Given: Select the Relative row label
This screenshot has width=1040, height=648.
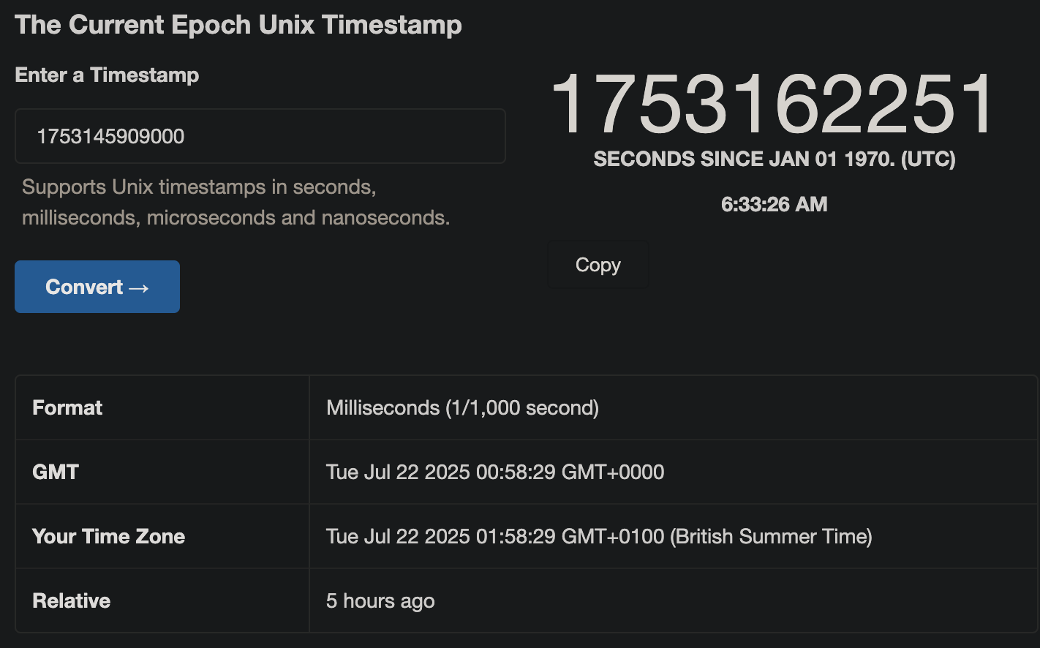Looking at the screenshot, I should pyautogui.click(x=71, y=600).
